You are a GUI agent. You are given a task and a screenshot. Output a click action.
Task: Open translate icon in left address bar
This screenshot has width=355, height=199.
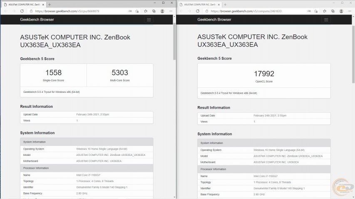coord(130,11)
